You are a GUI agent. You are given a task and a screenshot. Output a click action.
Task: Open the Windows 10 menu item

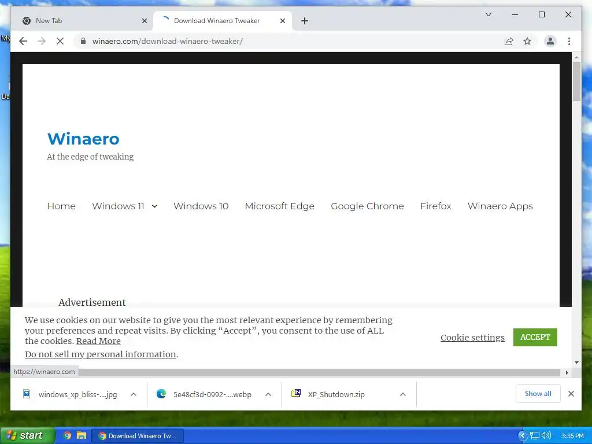click(201, 206)
